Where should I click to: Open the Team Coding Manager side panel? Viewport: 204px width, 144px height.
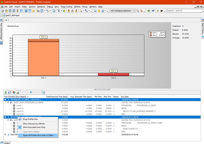coord(1,30)
